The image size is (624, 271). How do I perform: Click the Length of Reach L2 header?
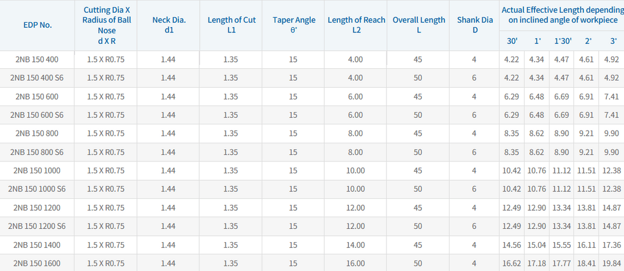tap(356, 25)
